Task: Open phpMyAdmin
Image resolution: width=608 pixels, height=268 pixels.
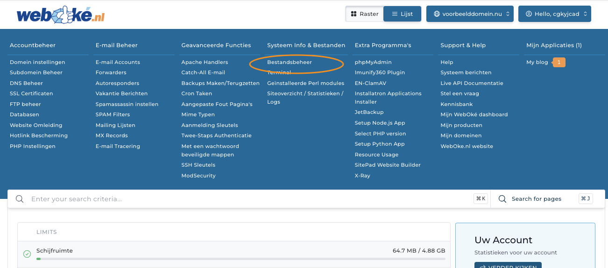Action: coord(373,62)
